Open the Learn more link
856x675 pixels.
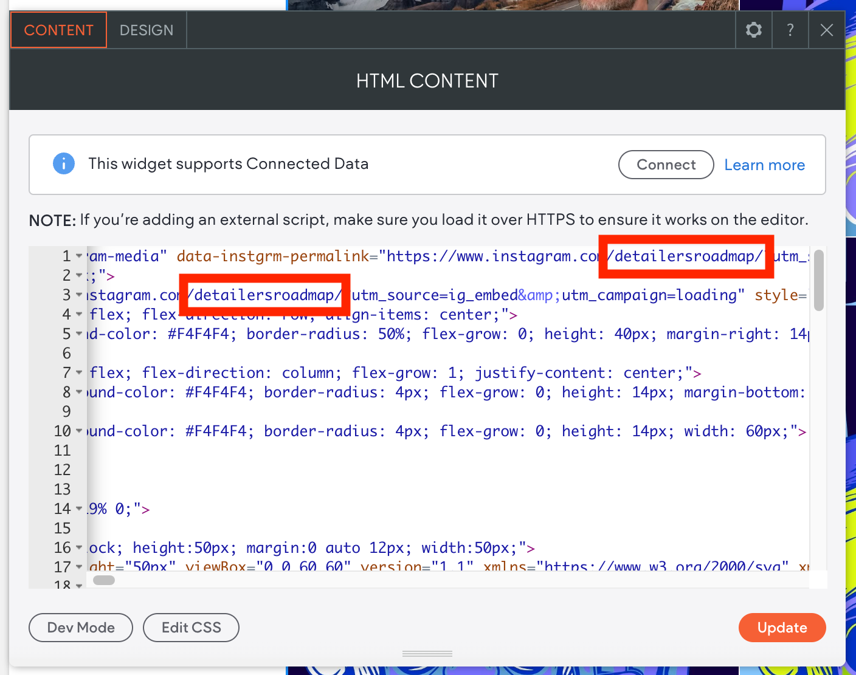click(764, 165)
